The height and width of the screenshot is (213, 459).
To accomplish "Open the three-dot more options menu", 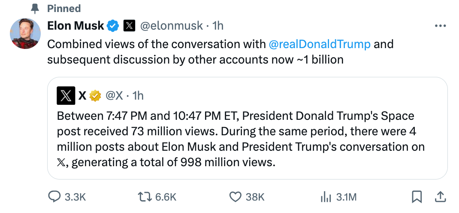I will [x=440, y=26].
